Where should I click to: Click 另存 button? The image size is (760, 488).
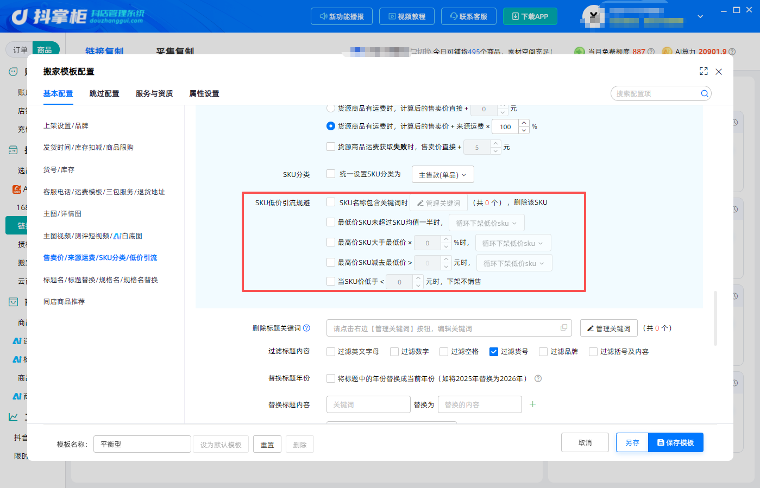tap(632, 442)
